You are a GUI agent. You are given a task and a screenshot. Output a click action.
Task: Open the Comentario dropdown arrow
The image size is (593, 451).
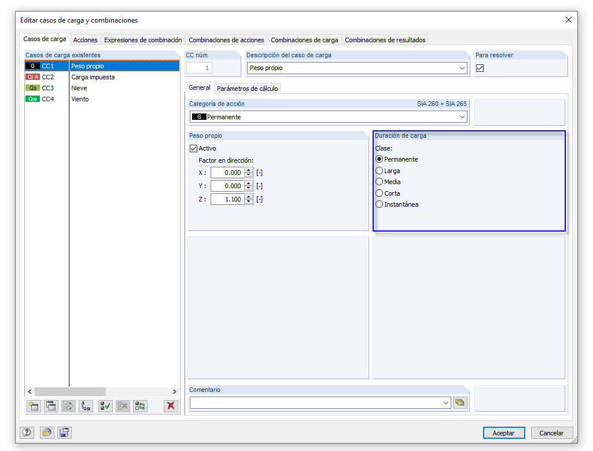(446, 403)
